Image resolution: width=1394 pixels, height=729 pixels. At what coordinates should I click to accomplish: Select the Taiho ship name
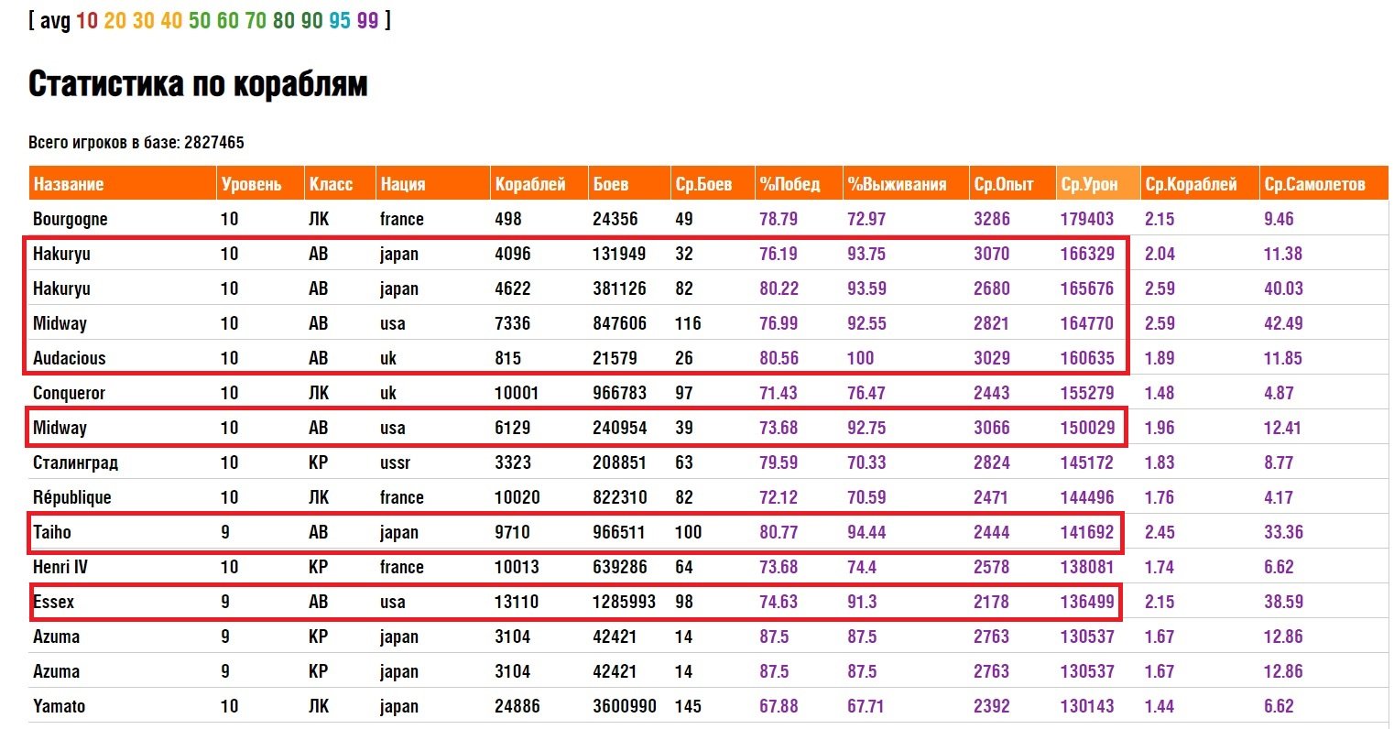52,532
